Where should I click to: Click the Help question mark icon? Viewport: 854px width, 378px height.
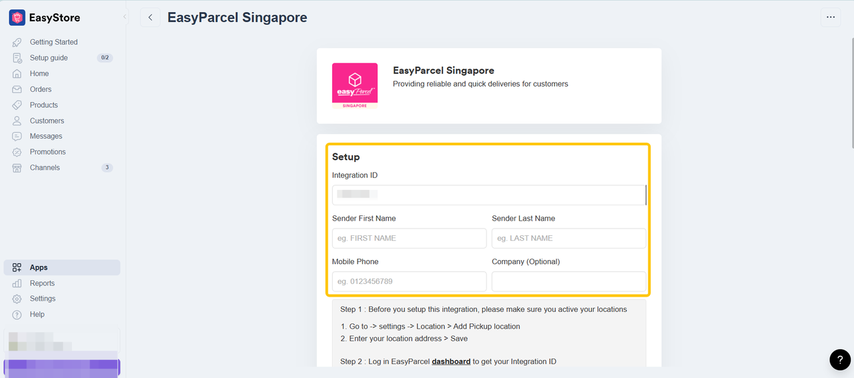point(17,315)
